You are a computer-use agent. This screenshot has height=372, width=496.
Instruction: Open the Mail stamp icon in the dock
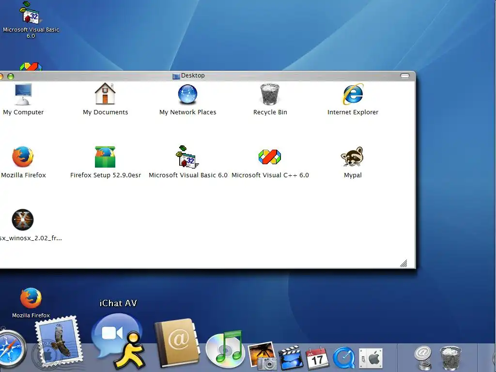59,342
